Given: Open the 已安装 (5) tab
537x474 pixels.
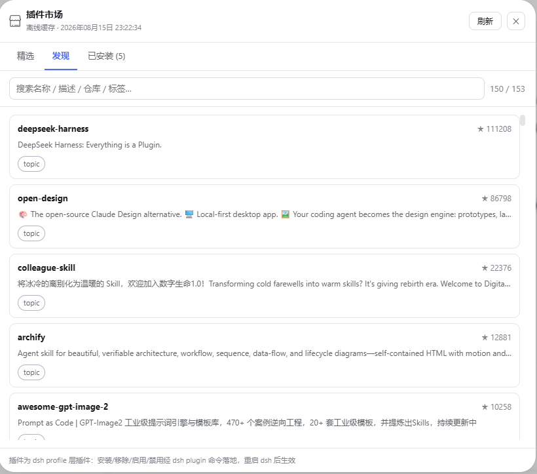Looking at the screenshot, I should (107, 56).
